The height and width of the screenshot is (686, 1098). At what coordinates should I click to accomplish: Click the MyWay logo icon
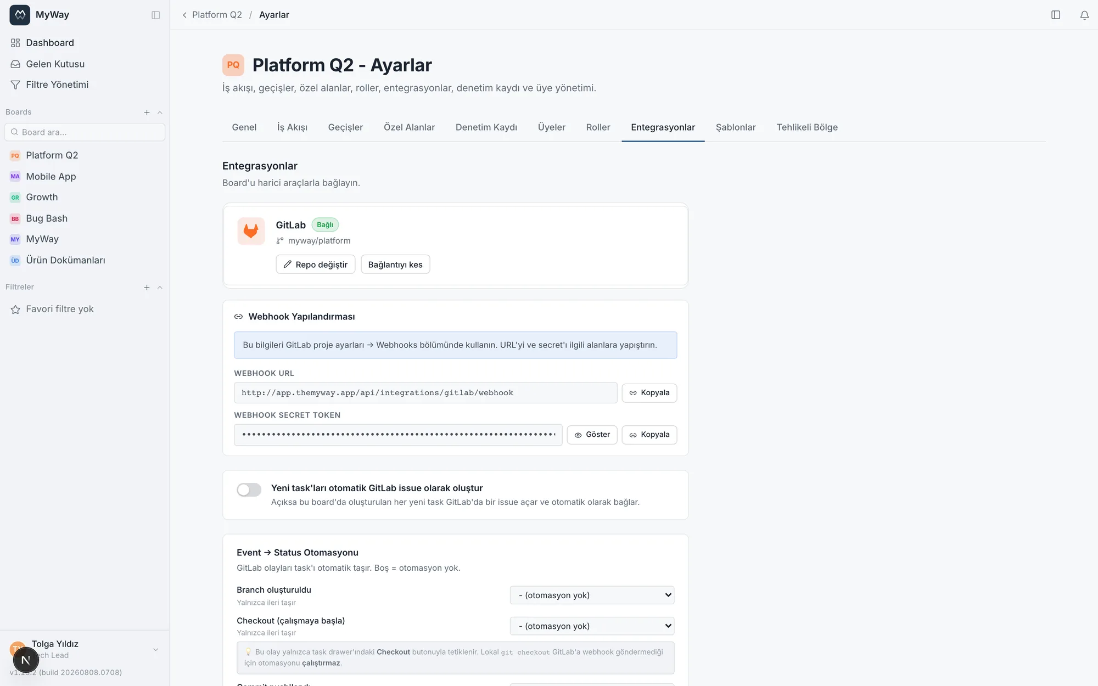[20, 15]
